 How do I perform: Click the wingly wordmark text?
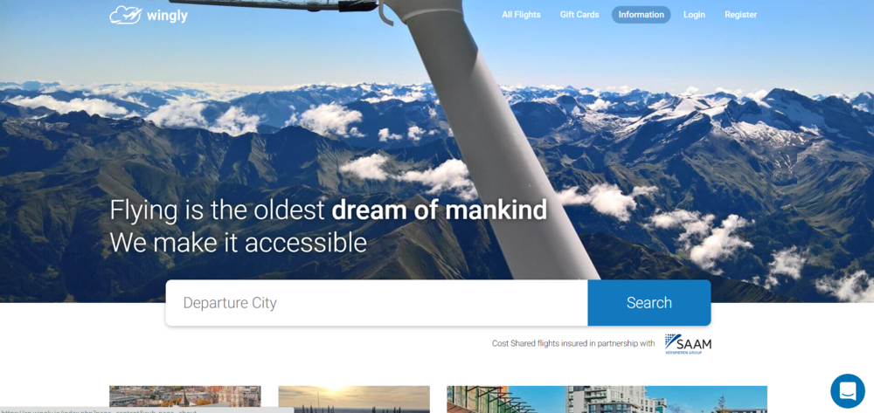[167, 16]
